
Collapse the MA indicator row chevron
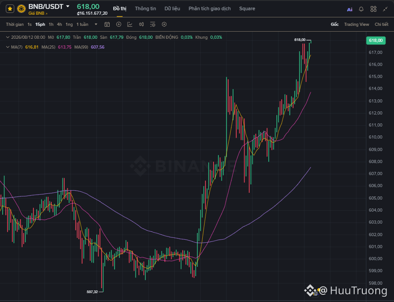click(8, 47)
